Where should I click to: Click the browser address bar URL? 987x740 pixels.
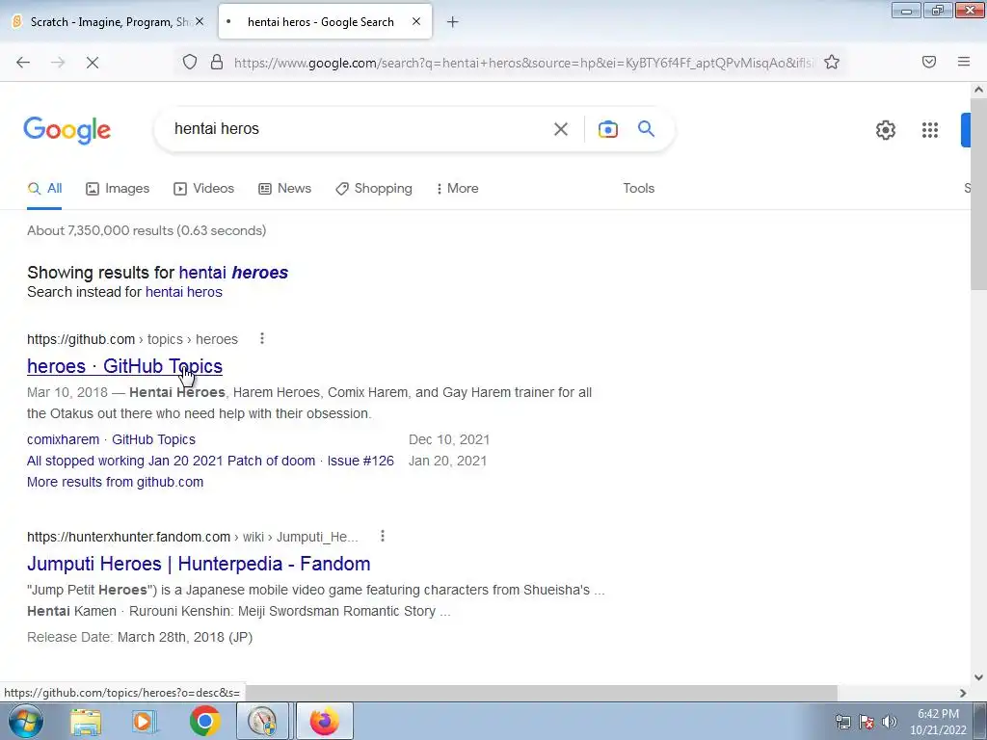(x=522, y=63)
